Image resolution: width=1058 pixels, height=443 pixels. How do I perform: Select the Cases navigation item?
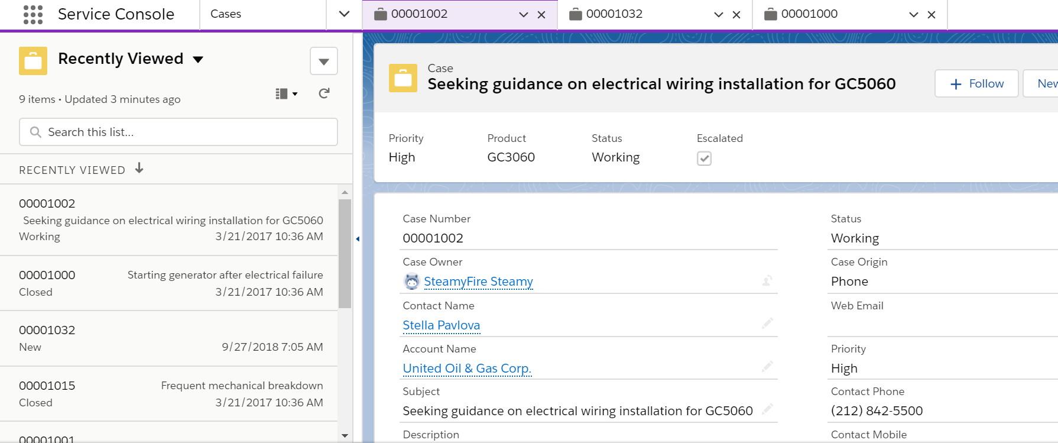[226, 14]
